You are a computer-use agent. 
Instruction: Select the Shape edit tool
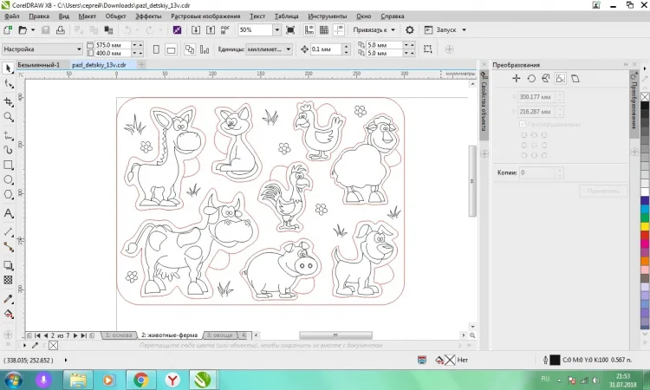pos(9,84)
